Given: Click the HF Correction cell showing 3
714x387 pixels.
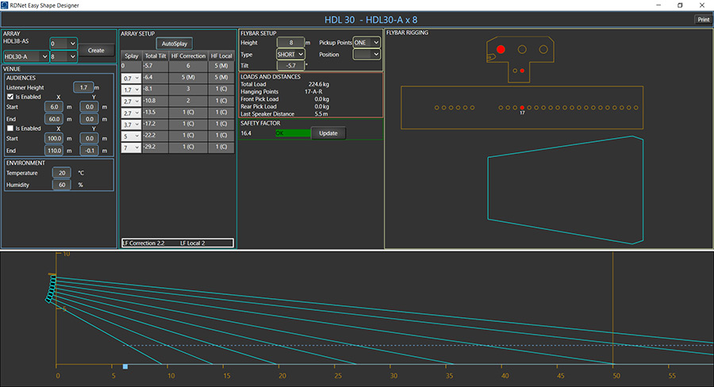Looking at the screenshot, I should [x=188, y=89].
